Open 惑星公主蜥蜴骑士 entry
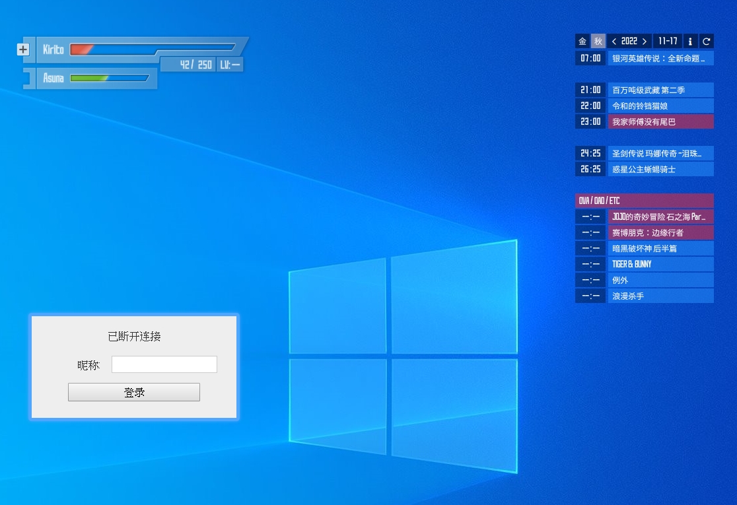This screenshot has height=505, width=737. click(x=661, y=169)
